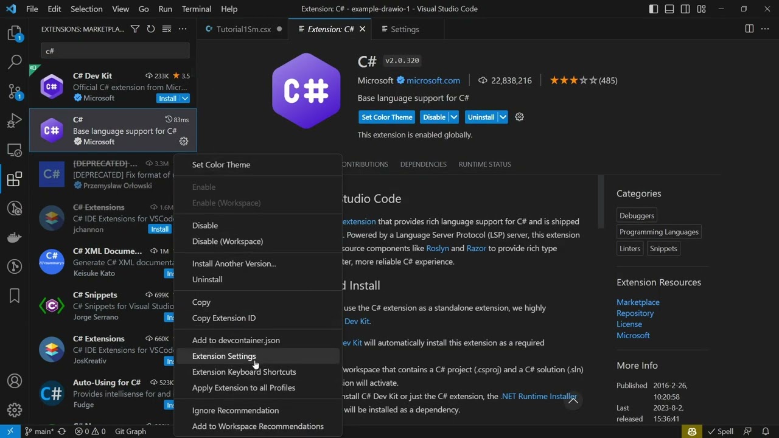Viewport: 779px width, 438px height.
Task: Click Install on C# Dev Kit
Action: 167,99
